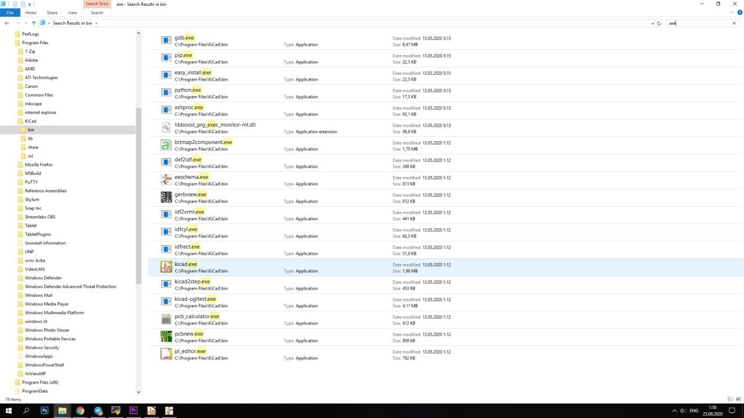The height and width of the screenshot is (418, 744).
Task: Switch to the Share ribbon tab
Action: tap(52, 12)
